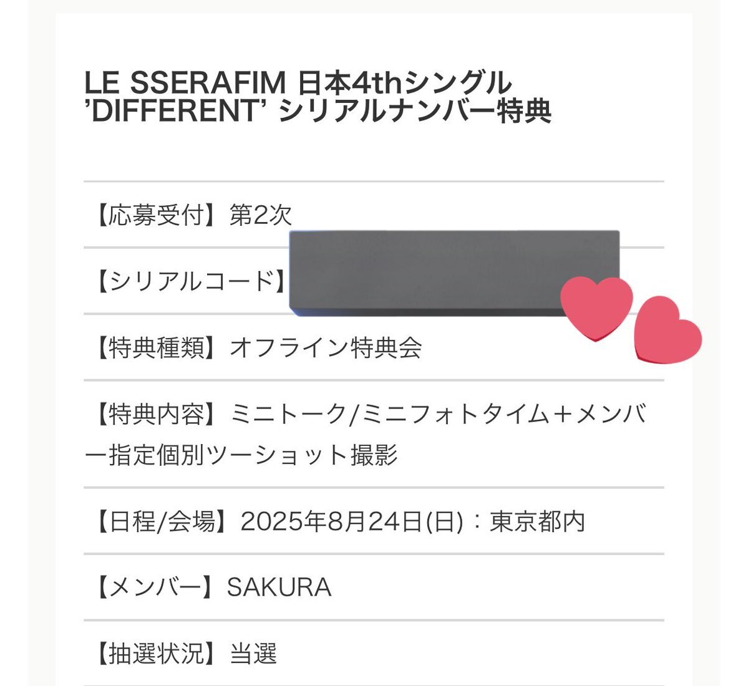Click the 第2次 application round text

point(261,215)
